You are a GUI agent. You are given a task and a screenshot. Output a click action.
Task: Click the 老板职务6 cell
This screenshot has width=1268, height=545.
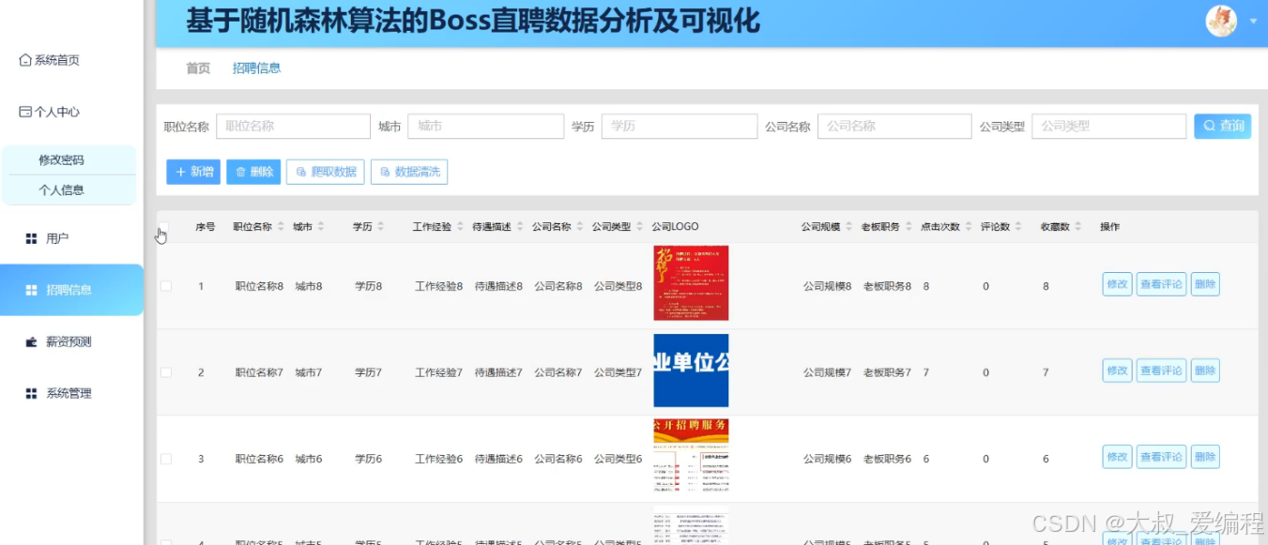(x=887, y=459)
